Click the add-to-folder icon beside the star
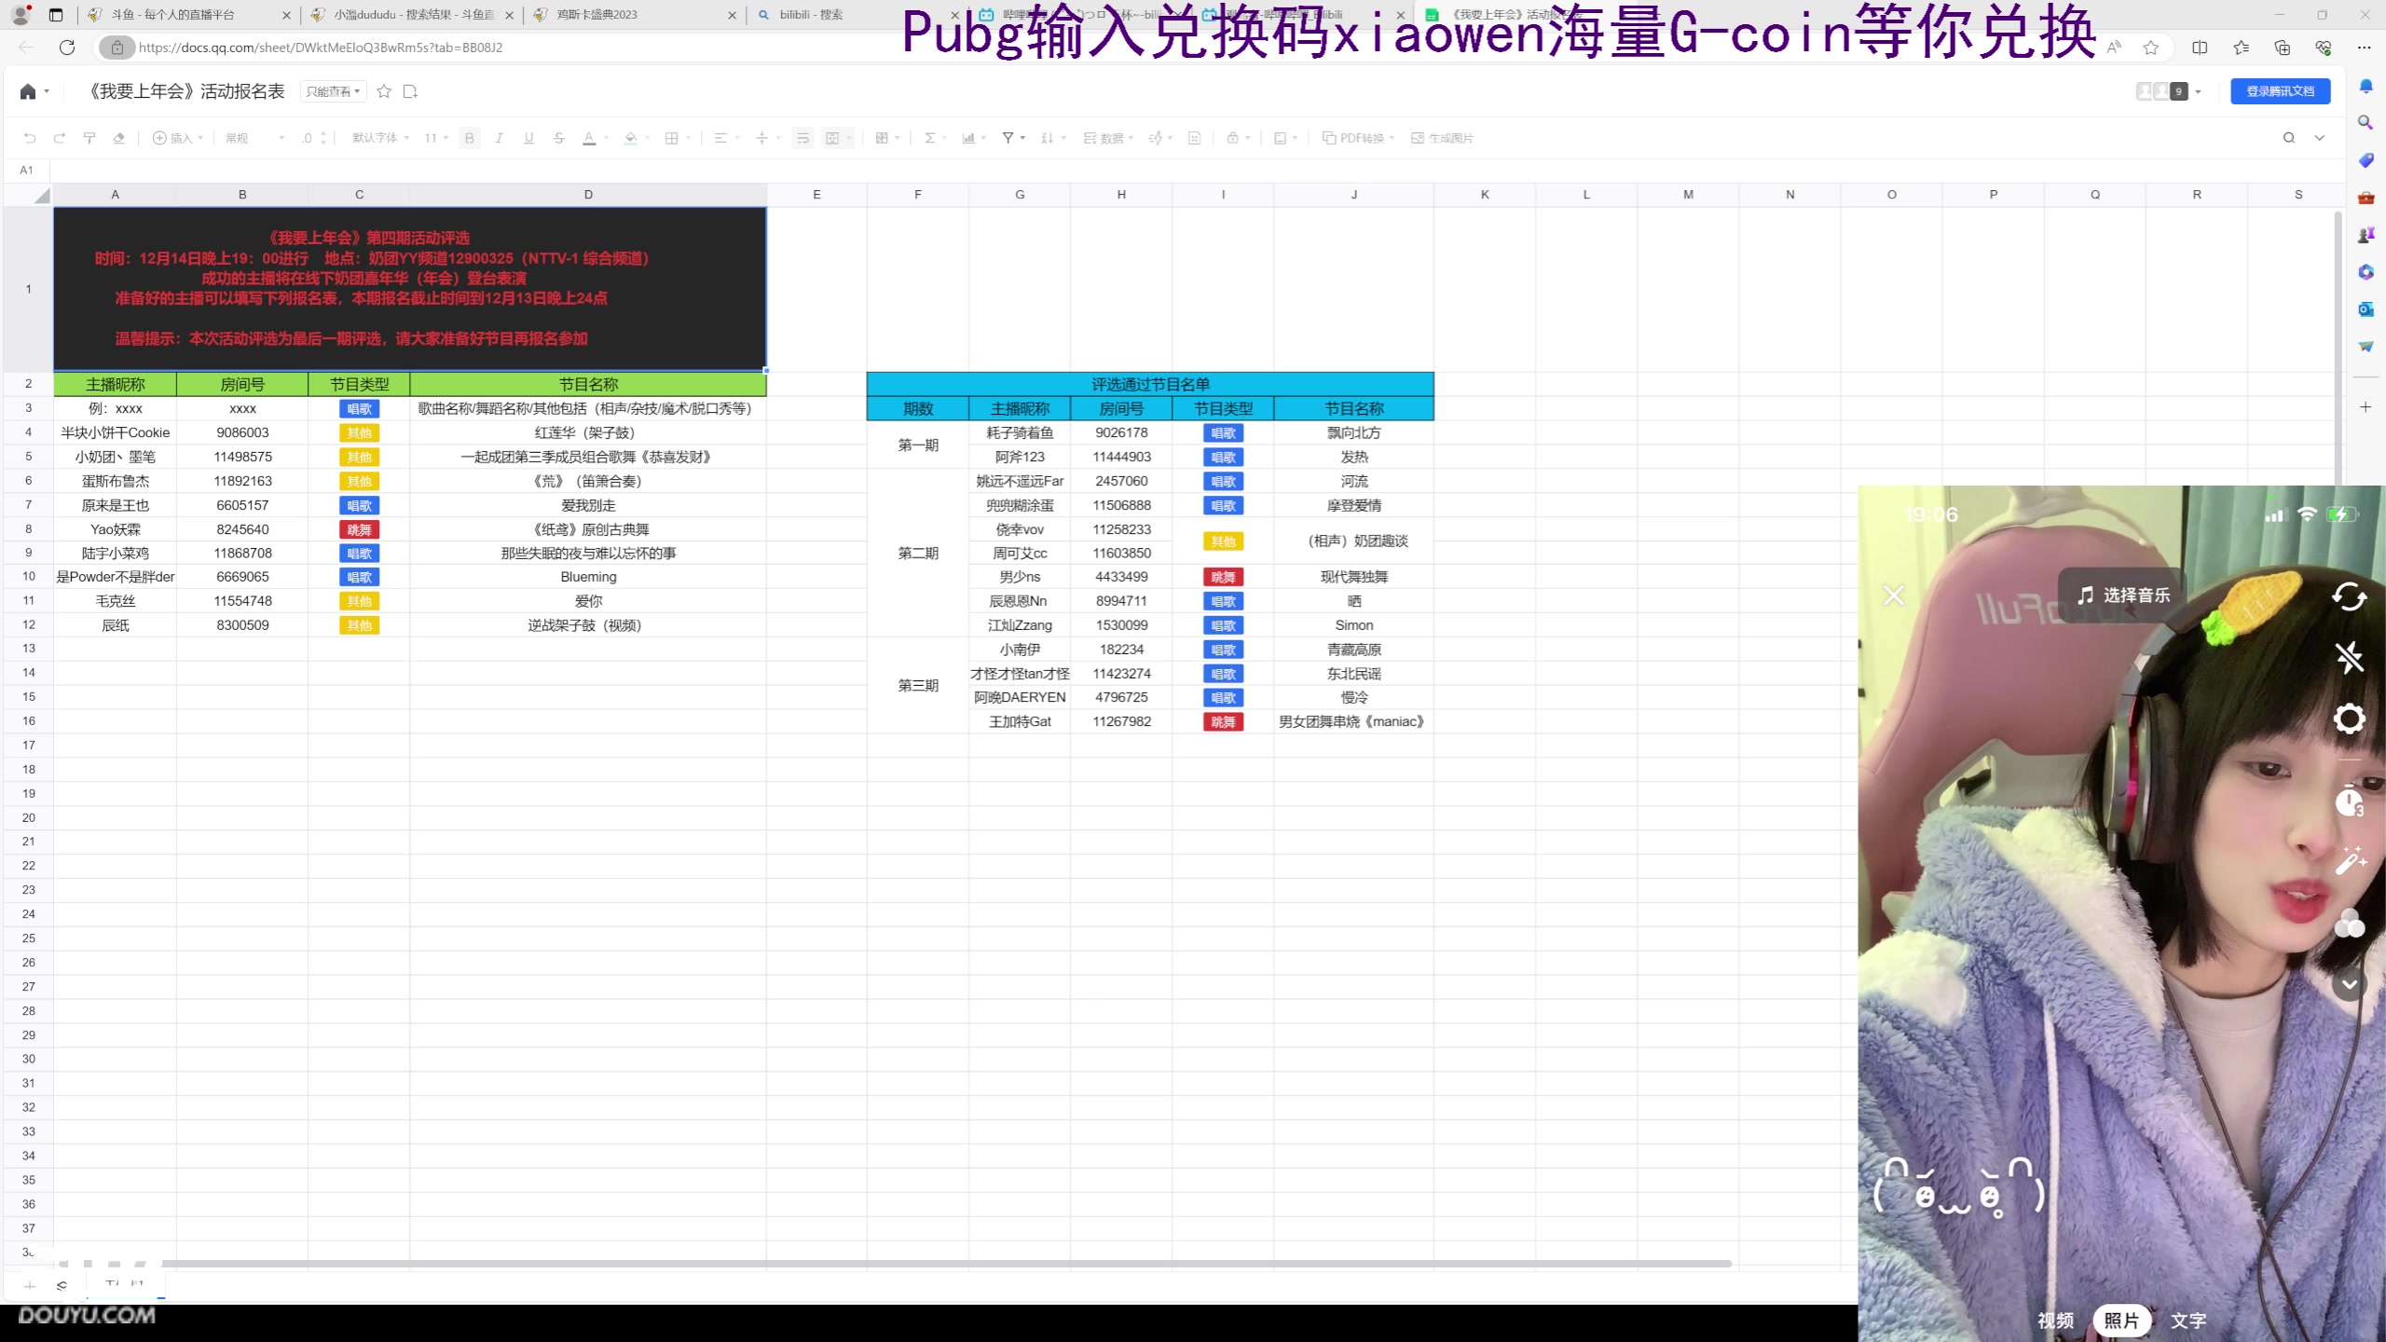2386x1342 pixels. tap(410, 91)
